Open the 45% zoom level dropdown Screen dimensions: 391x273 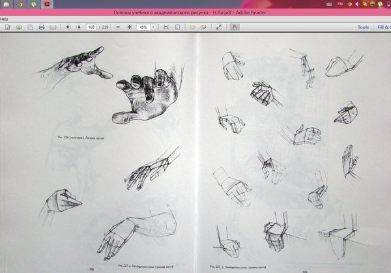[153, 27]
